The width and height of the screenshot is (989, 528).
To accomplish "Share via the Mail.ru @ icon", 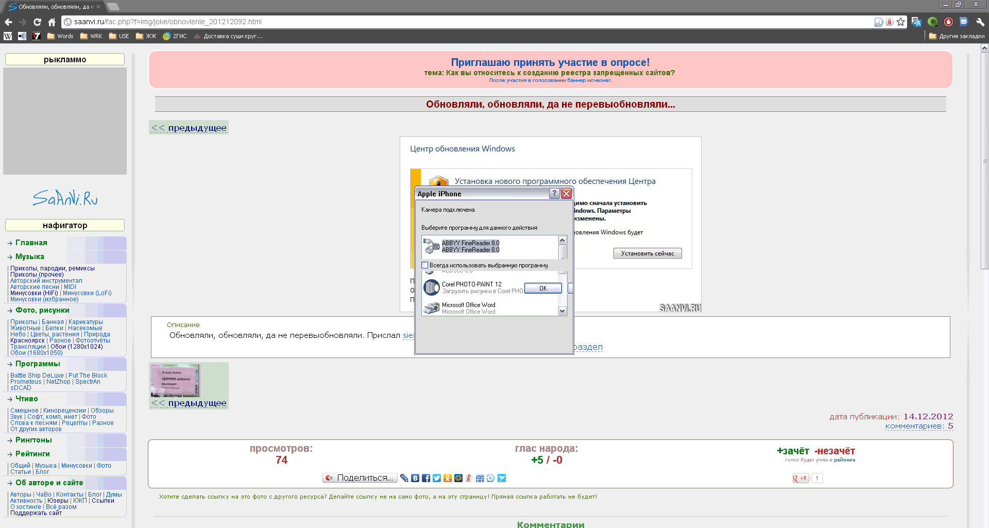I will coord(458,478).
